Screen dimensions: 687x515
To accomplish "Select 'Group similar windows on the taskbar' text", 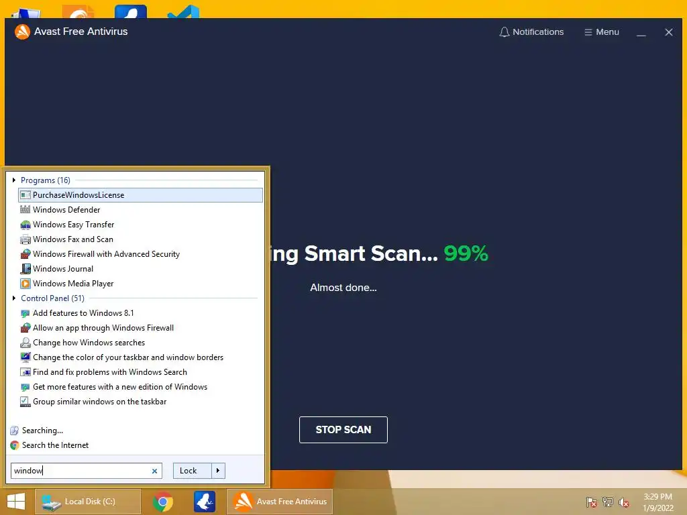I will tap(100, 402).
